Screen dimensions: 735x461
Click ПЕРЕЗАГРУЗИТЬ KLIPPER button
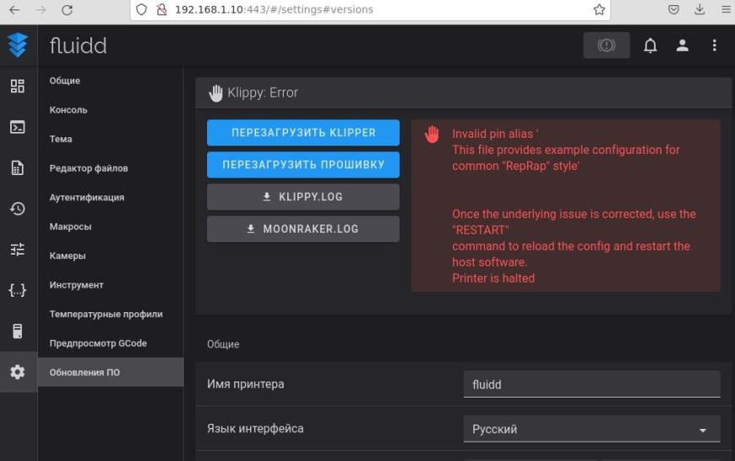(303, 133)
